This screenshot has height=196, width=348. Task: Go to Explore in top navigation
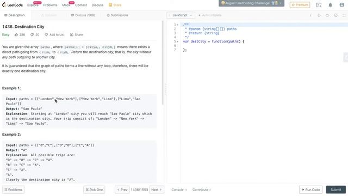point(33,5)
